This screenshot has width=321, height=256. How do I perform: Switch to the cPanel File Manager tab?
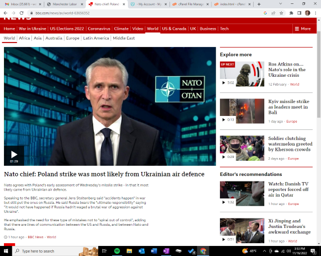190,4
